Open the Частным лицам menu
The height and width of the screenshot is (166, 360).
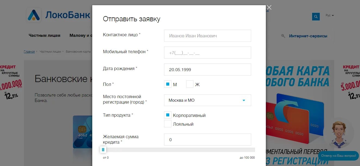coord(44,35)
